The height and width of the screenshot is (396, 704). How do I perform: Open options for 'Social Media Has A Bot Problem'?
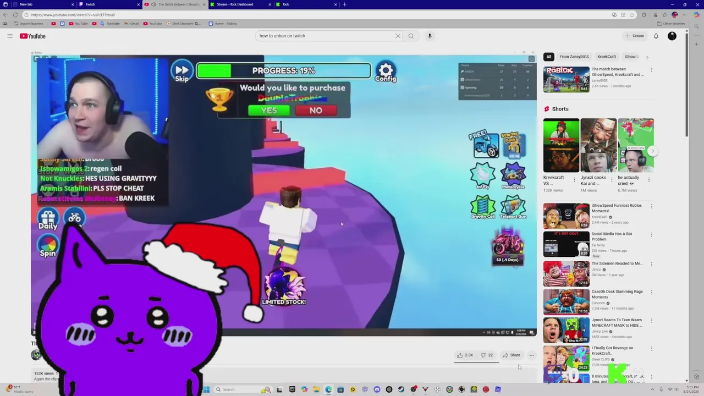[652, 234]
